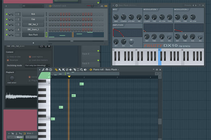211x140 pixels.
Task: Click the MODULATION 2 section header
Action: [181, 9]
